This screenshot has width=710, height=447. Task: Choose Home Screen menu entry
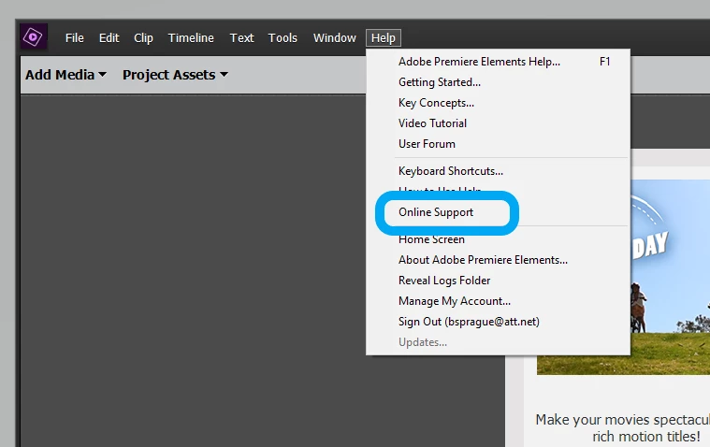[x=498, y=239]
